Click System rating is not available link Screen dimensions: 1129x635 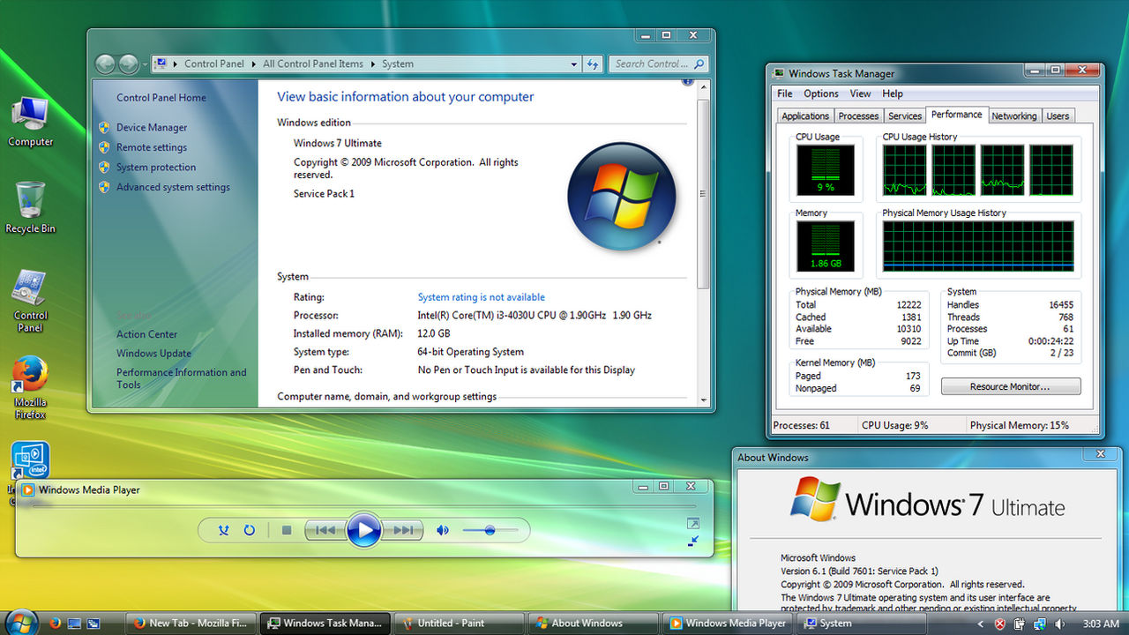[481, 297]
